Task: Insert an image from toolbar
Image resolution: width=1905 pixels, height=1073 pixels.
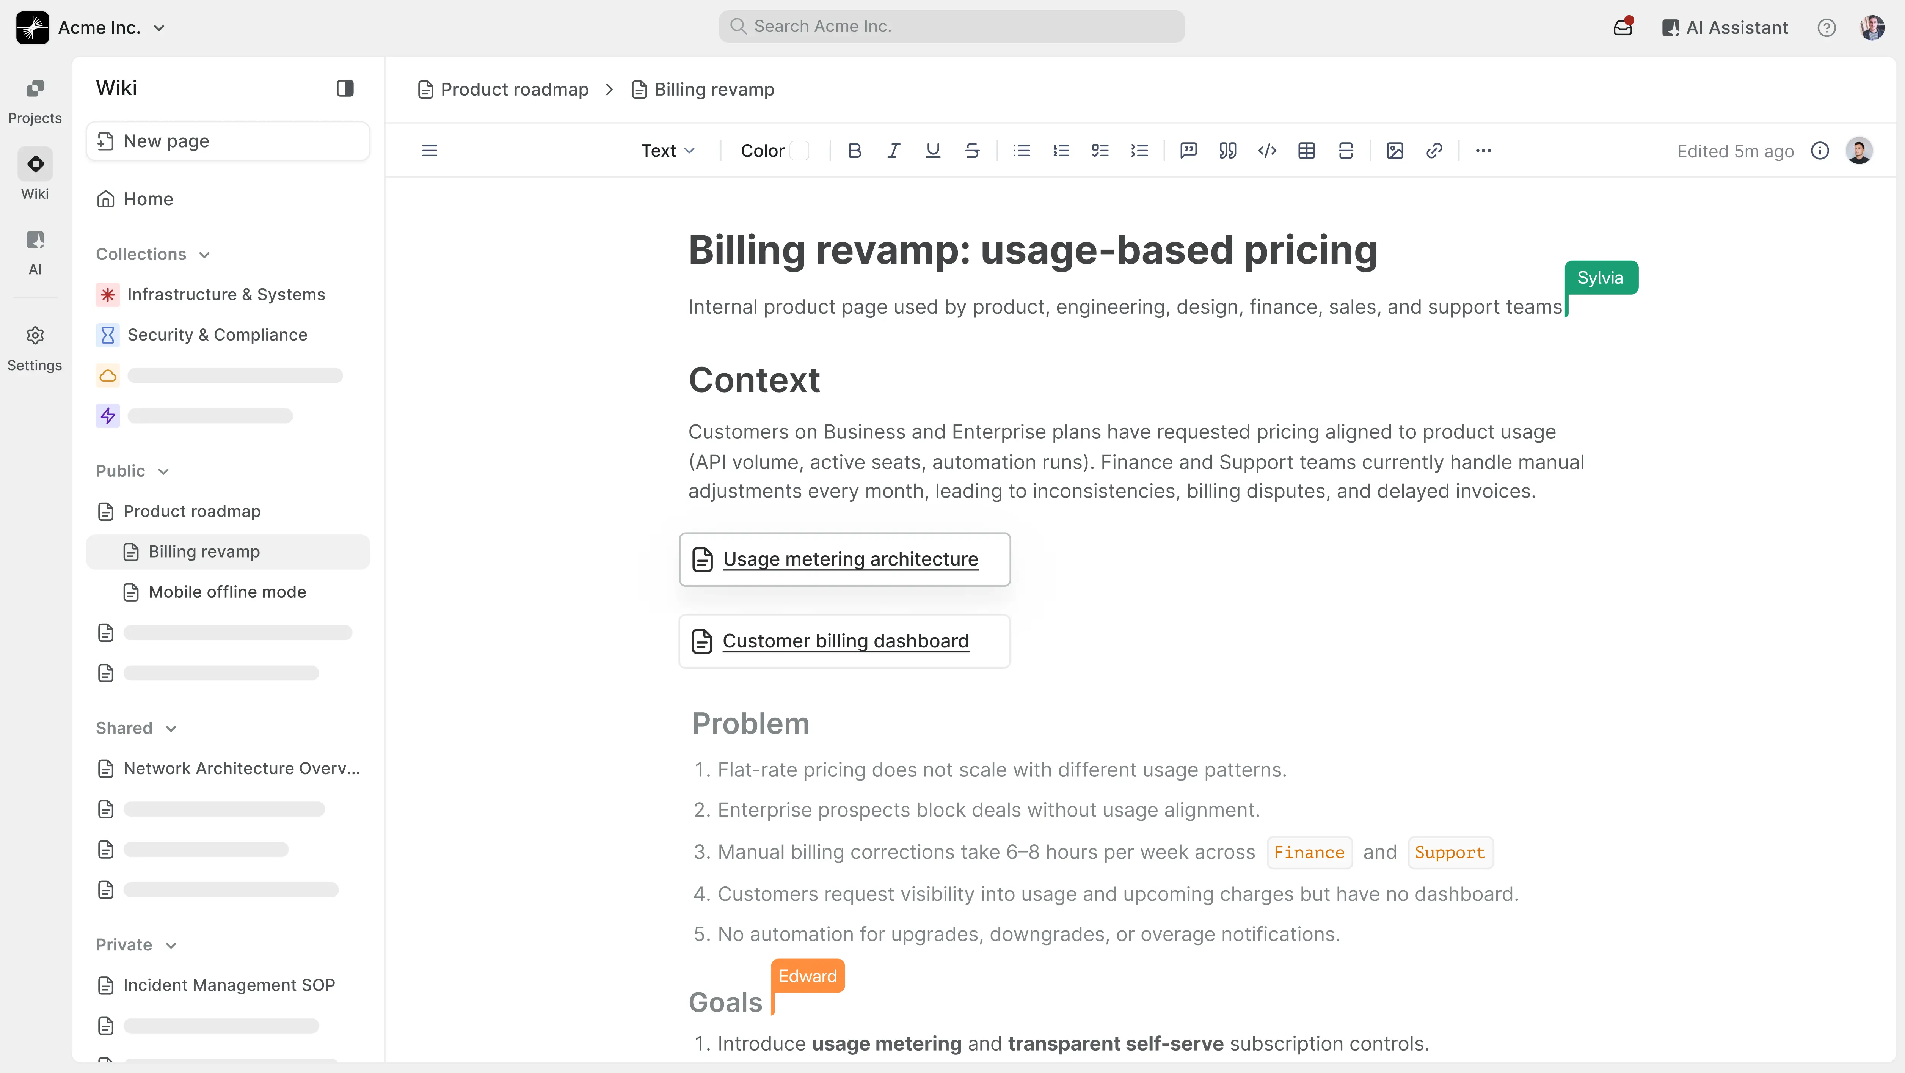Action: click(x=1395, y=151)
